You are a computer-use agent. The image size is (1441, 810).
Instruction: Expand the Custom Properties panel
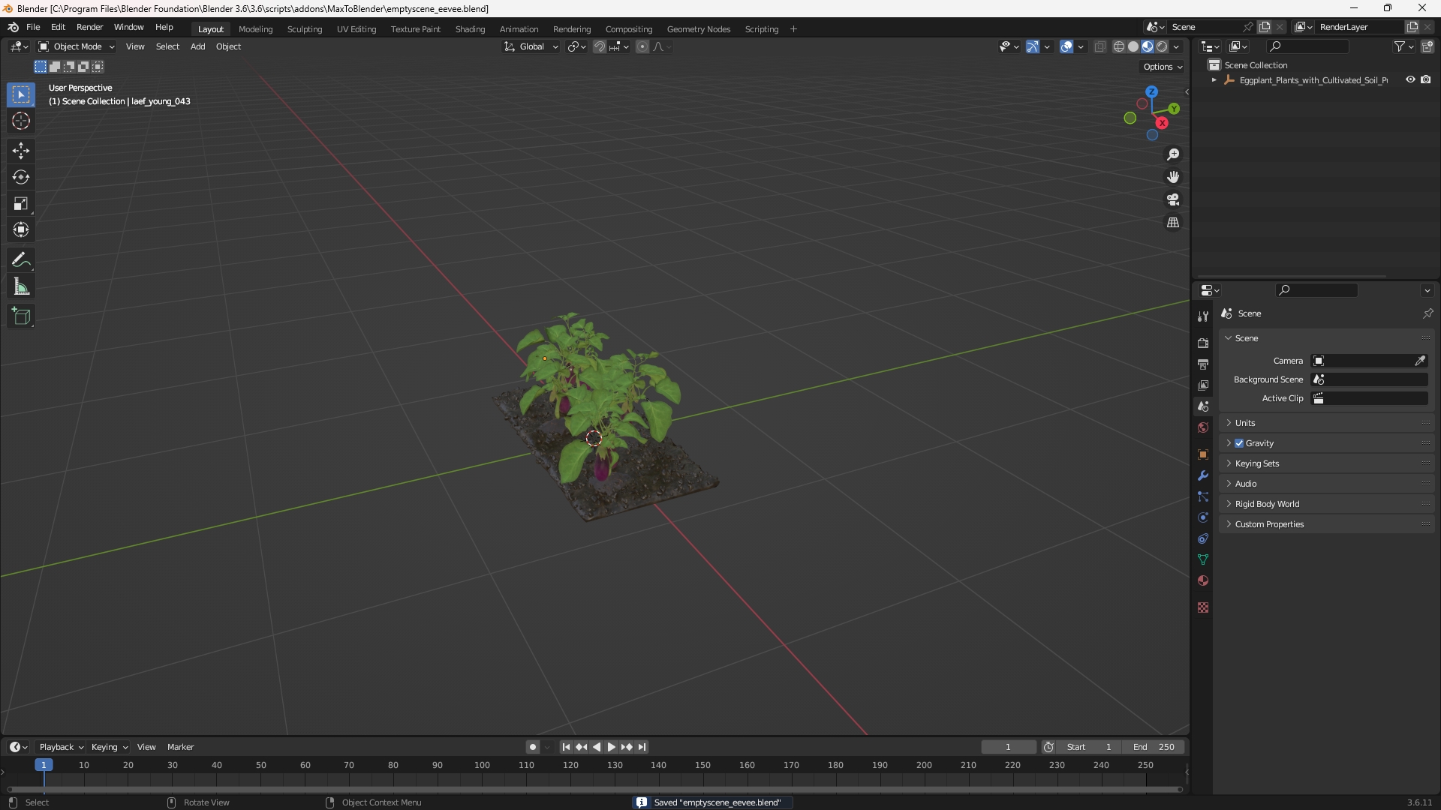1327,524
